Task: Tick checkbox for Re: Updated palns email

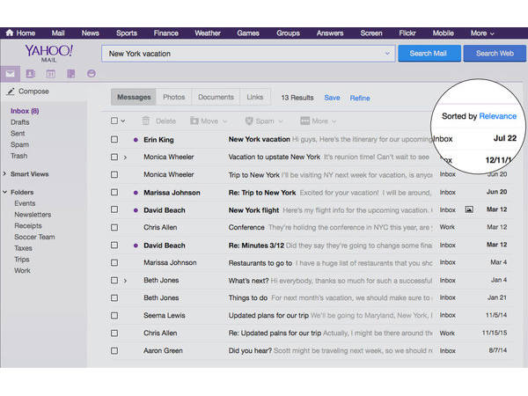Action: [x=114, y=333]
